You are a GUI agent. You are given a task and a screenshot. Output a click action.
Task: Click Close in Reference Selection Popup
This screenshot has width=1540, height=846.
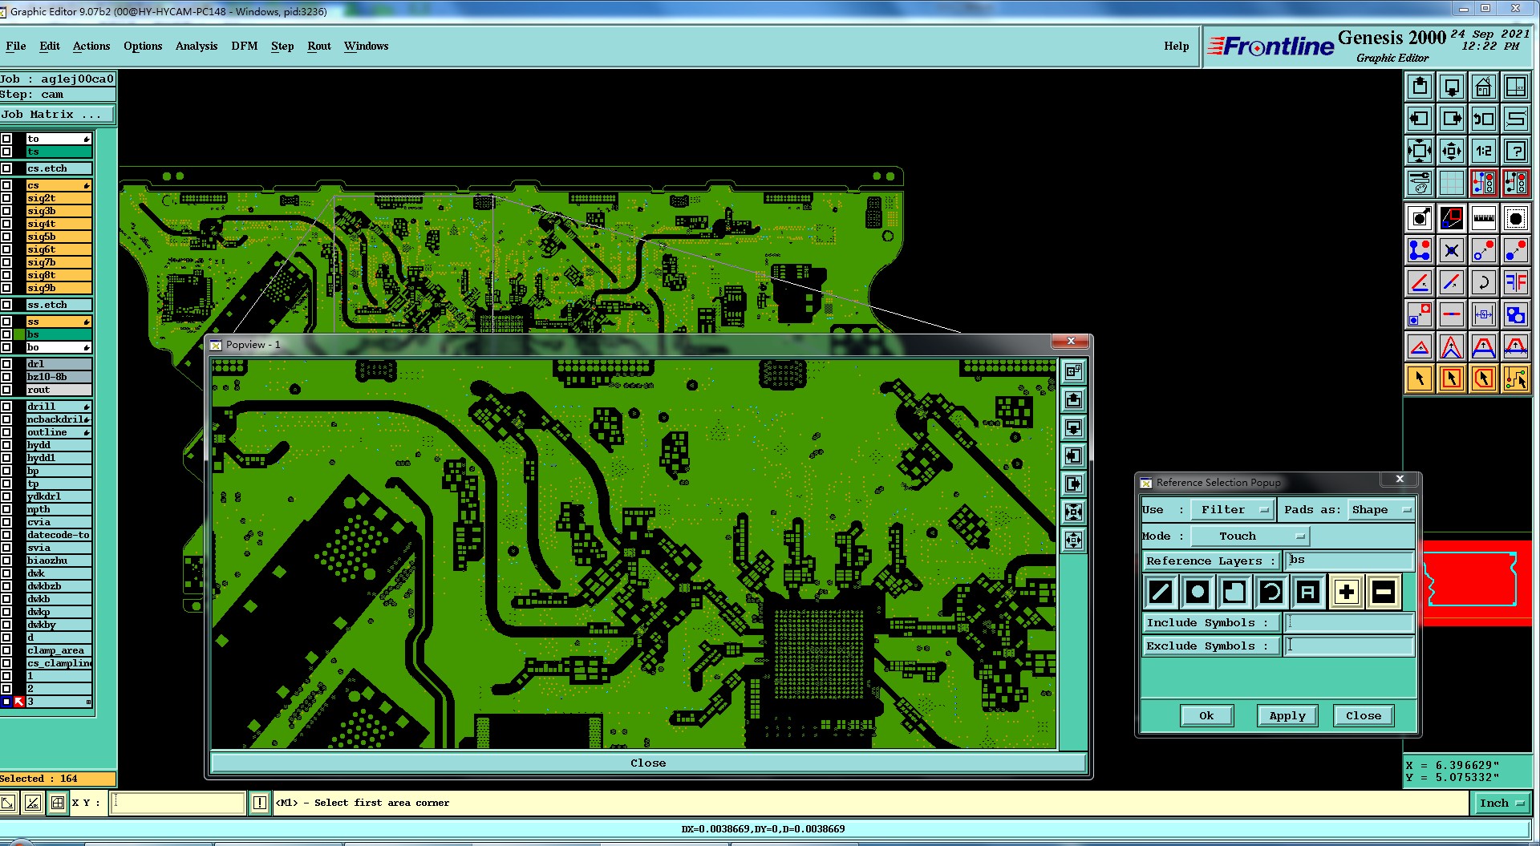point(1364,716)
